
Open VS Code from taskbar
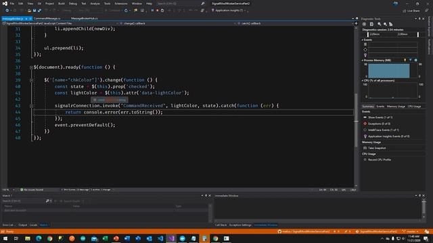[x=160, y=238]
